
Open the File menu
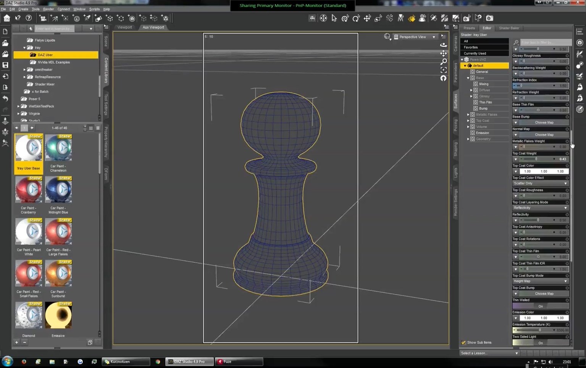3,9
